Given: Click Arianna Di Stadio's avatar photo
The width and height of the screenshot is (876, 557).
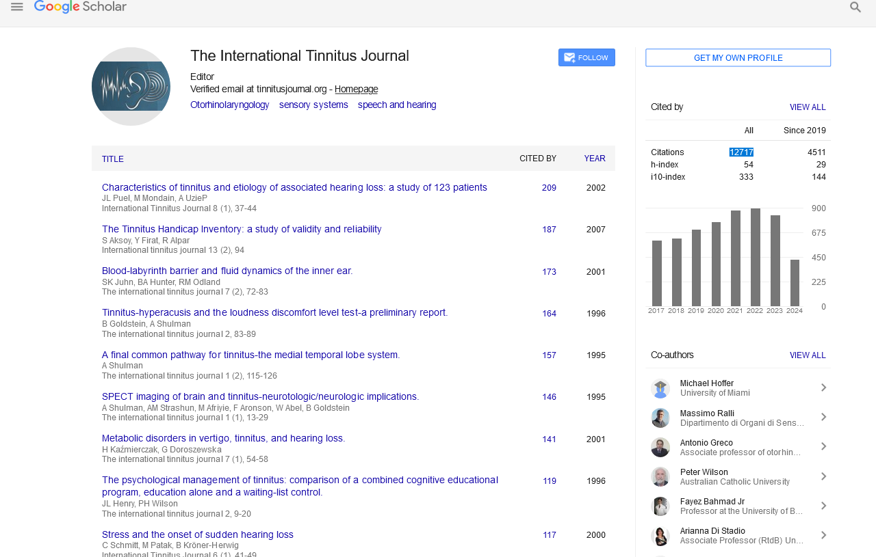Looking at the screenshot, I should click(x=660, y=535).
